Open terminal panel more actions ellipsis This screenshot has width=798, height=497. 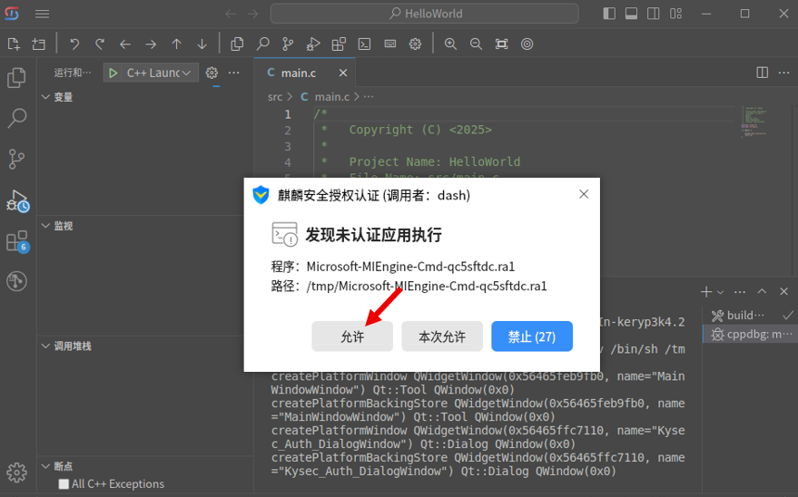click(740, 292)
